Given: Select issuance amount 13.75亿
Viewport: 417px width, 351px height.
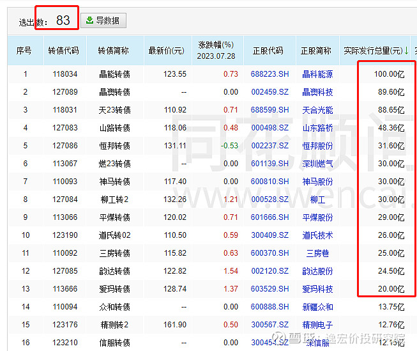Looking at the screenshot, I should tap(391, 307).
